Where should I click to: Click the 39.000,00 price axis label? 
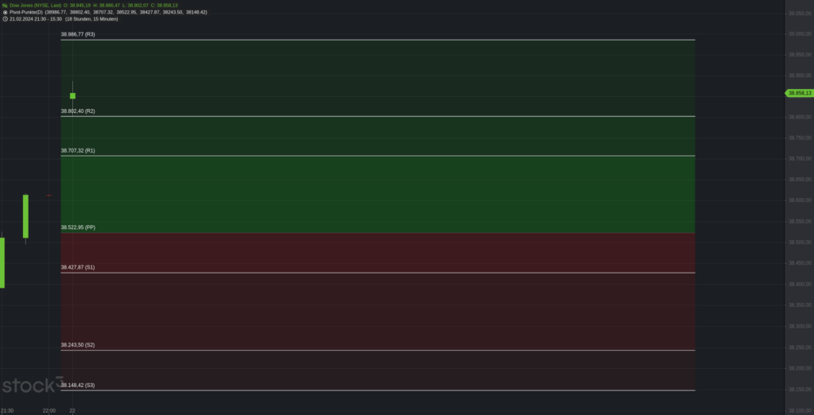797,34
